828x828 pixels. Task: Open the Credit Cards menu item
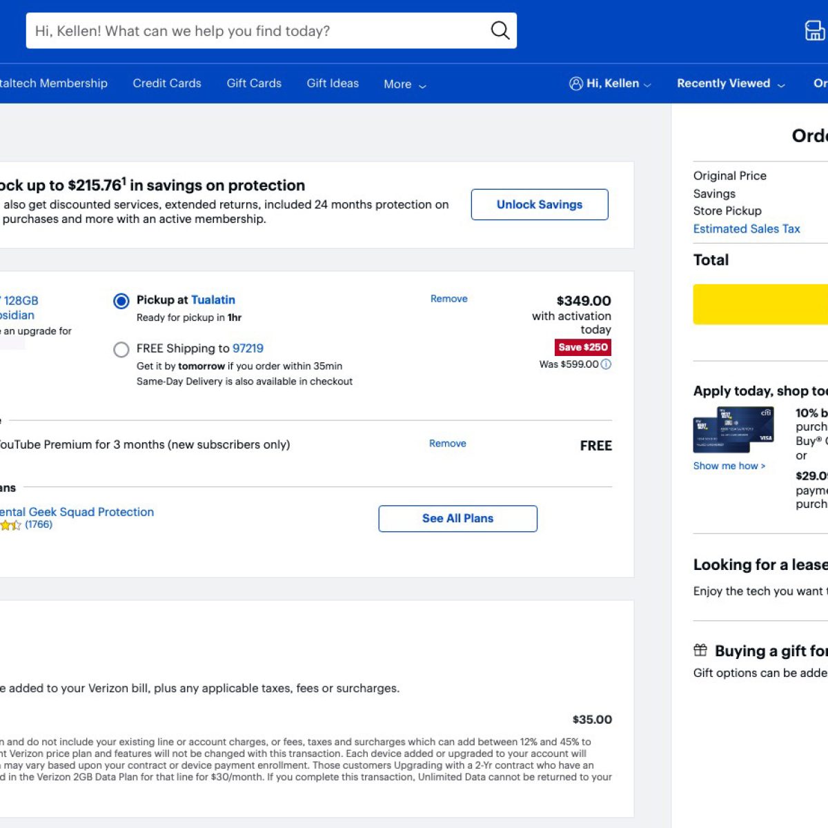[167, 83]
